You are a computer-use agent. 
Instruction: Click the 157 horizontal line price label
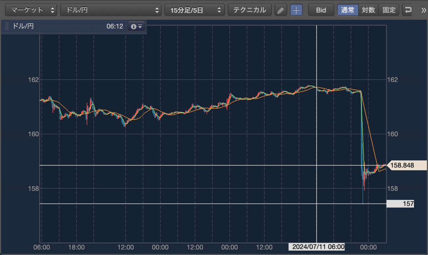(x=400, y=204)
